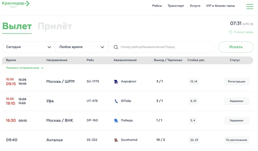
Task: Focus the flight number search field
Action: 162,47
